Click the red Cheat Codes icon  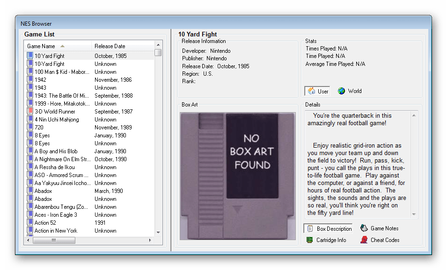pyautogui.click(x=364, y=240)
